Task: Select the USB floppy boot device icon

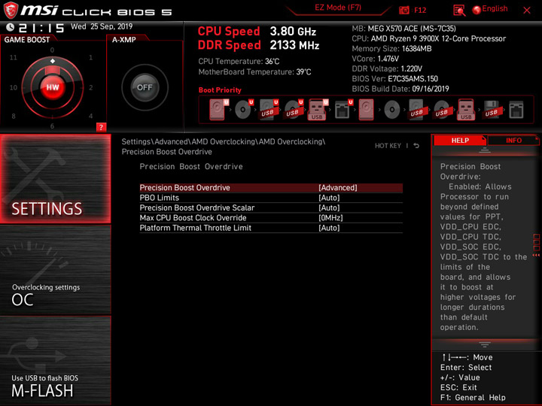Action: [491, 110]
